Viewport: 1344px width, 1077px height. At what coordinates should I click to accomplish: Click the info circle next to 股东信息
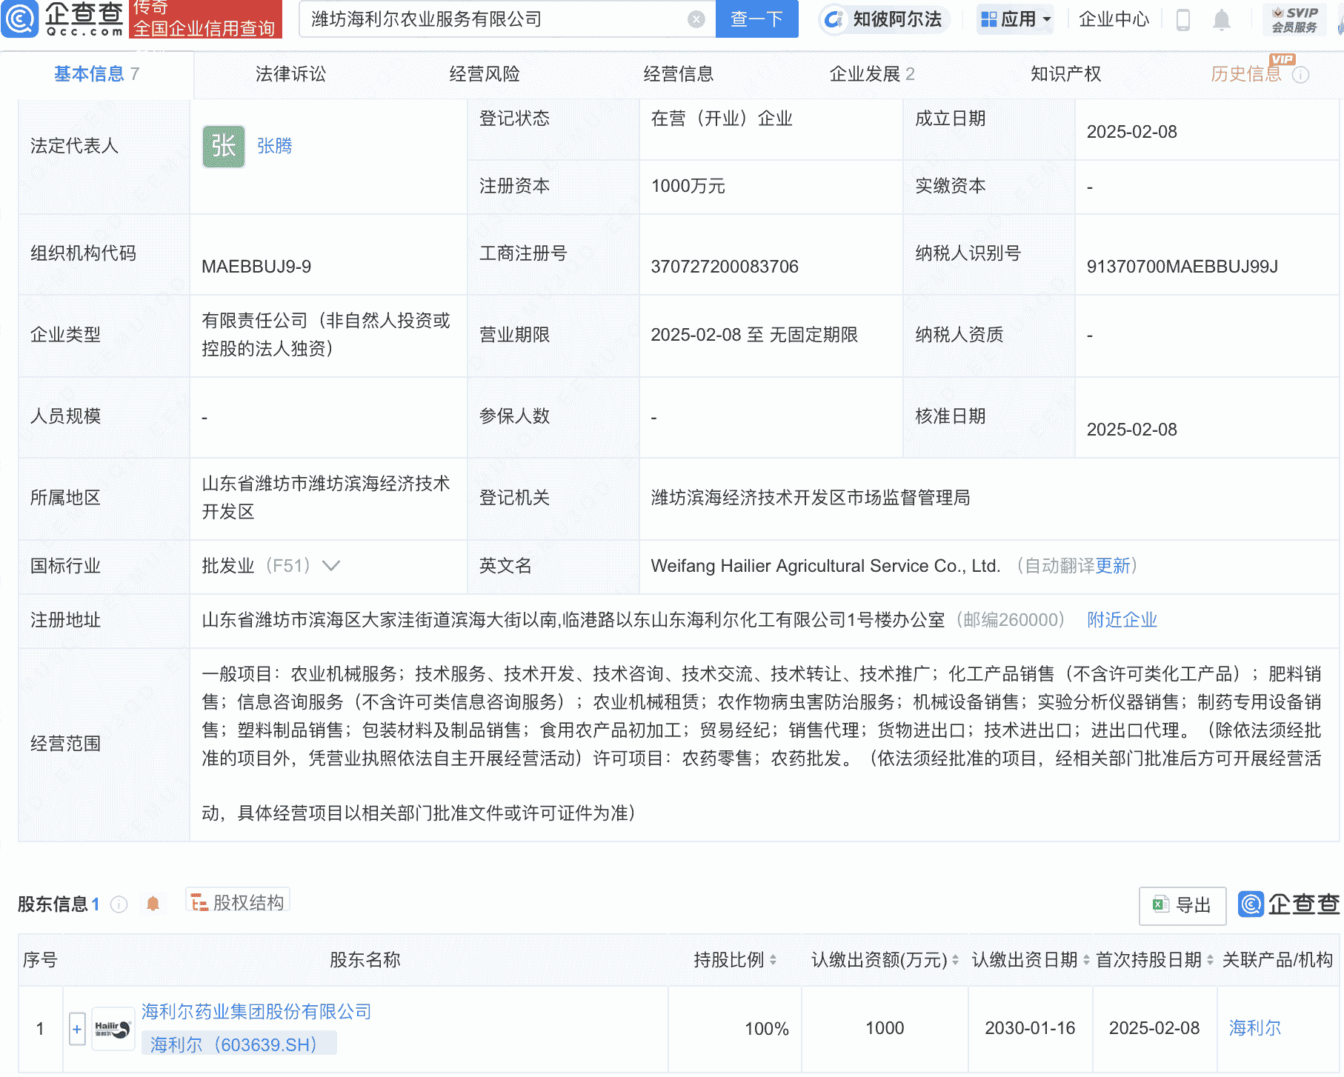[118, 904]
